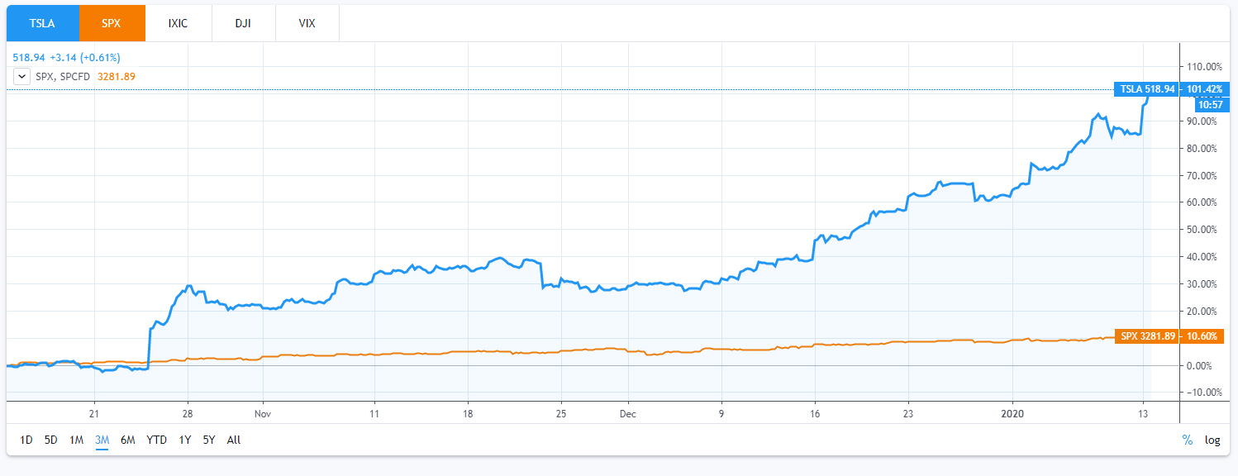Click the TSLA 518.94 price label

tap(1147, 89)
